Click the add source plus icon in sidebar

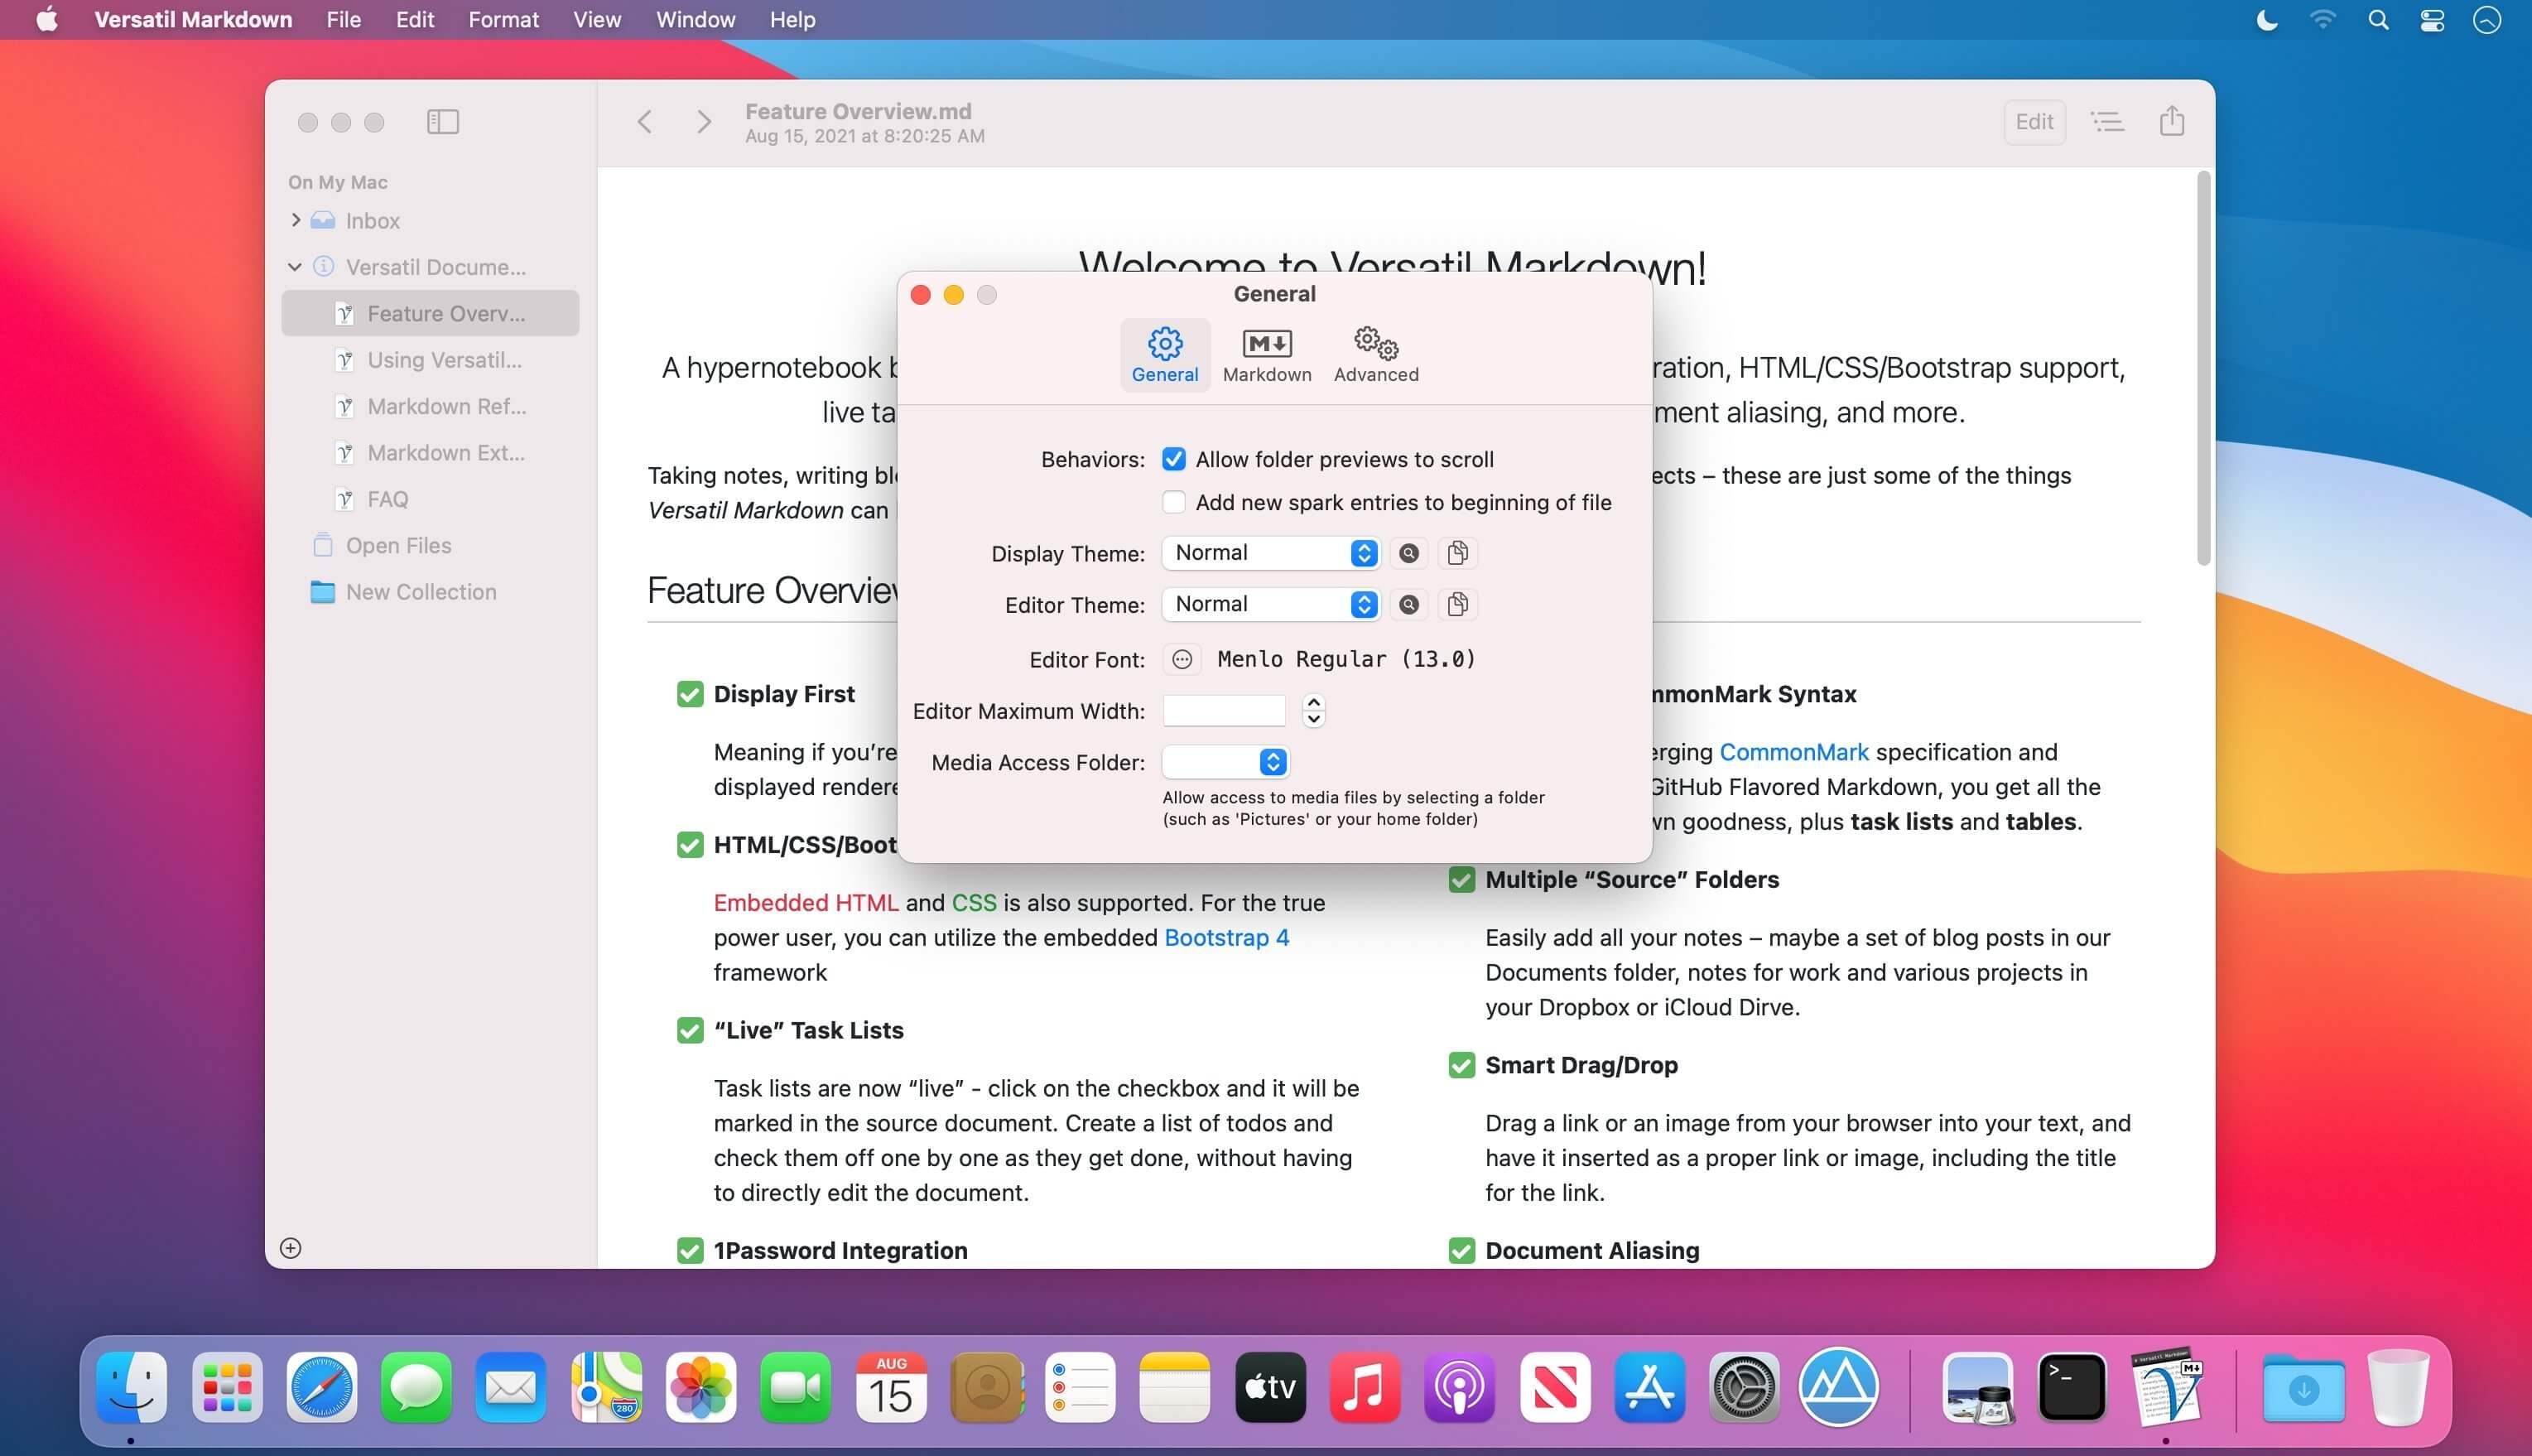point(291,1248)
